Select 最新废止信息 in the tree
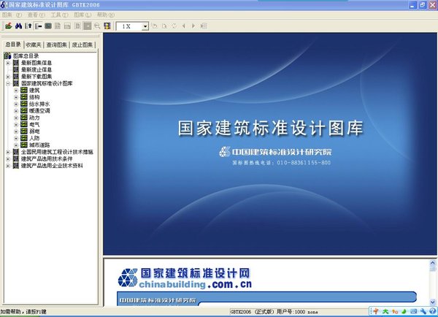This screenshot has height=317, width=438. click(36, 69)
